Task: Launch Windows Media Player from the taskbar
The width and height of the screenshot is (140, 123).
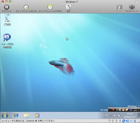Action: 37,115
